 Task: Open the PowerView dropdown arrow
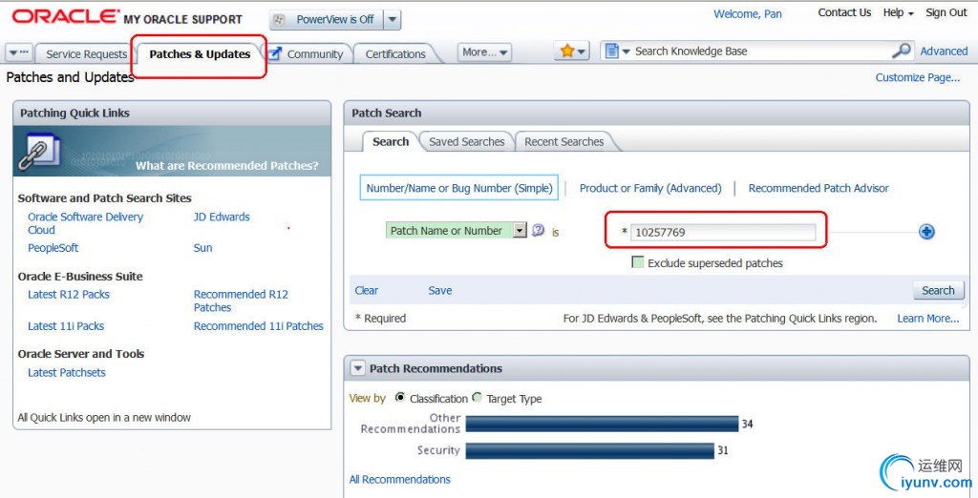tap(392, 20)
